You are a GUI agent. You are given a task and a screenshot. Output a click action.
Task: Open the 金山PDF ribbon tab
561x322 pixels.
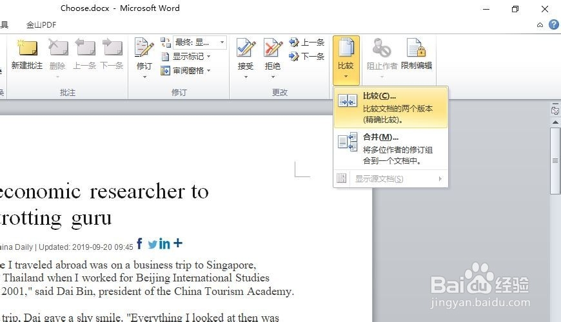[x=41, y=24]
